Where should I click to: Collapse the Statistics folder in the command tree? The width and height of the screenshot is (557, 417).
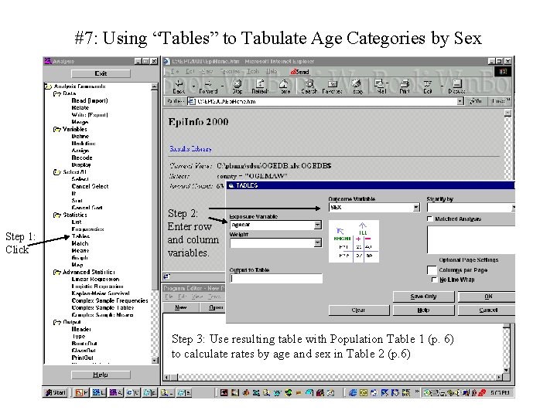coord(56,215)
